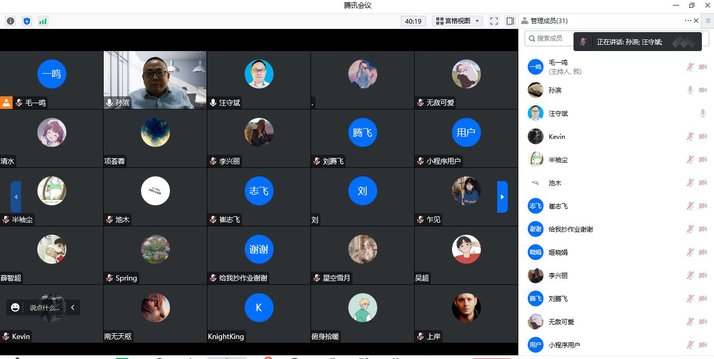Select 汪守斌 in the member list

pyautogui.click(x=616, y=113)
